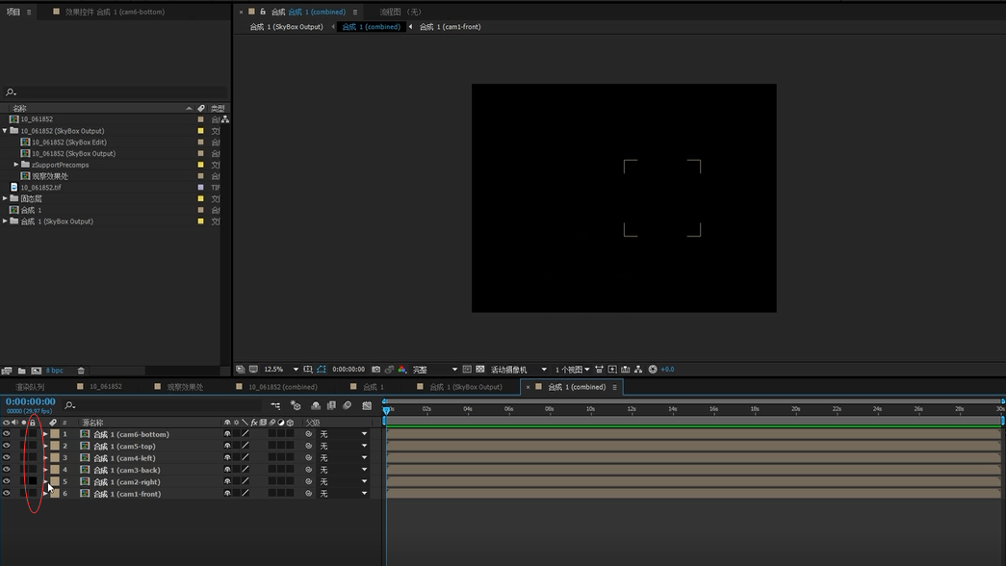This screenshot has width=1006, height=566.
Task: Click the timeline current time 0:00:00:00
Action: [x=31, y=401]
